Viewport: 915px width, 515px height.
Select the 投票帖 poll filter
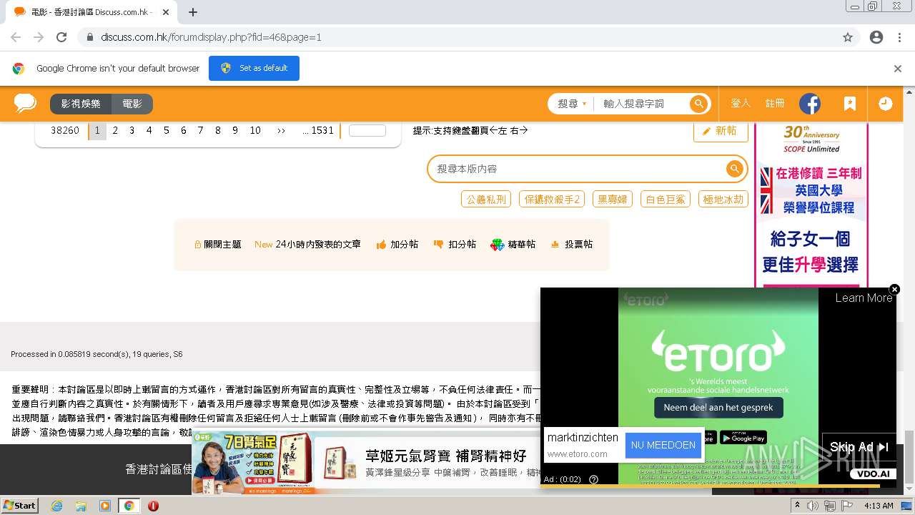[x=572, y=245]
